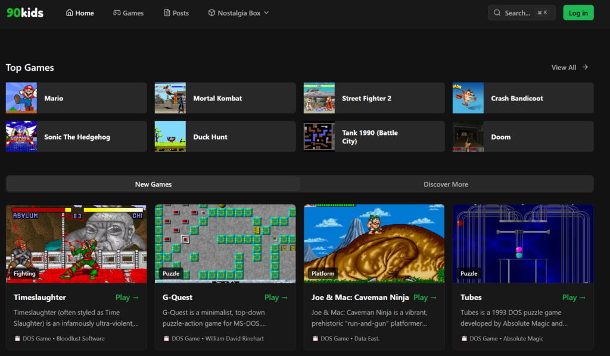The width and height of the screenshot is (610, 356).
Task: Switch to the New Games tab
Action: 153,184
